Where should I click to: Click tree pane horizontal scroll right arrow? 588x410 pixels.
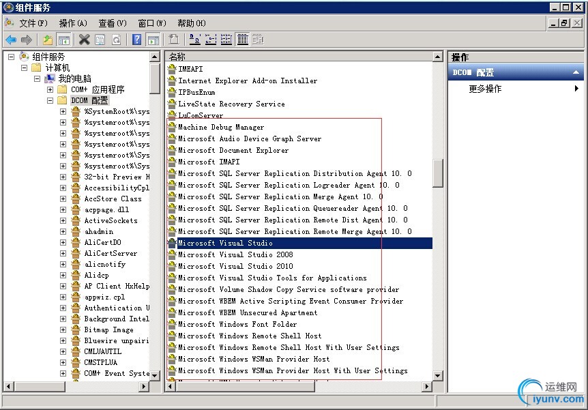pos(144,386)
